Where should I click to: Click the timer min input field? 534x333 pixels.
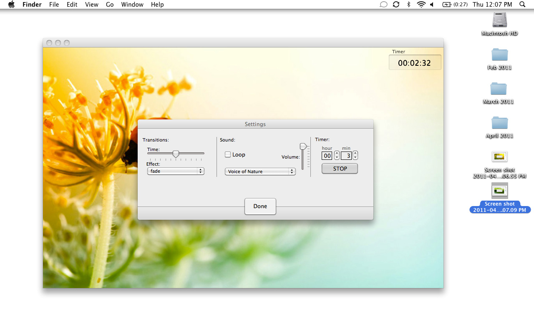[346, 156]
